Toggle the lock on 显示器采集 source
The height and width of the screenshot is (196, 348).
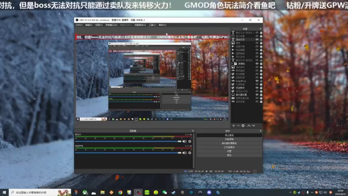261,95
